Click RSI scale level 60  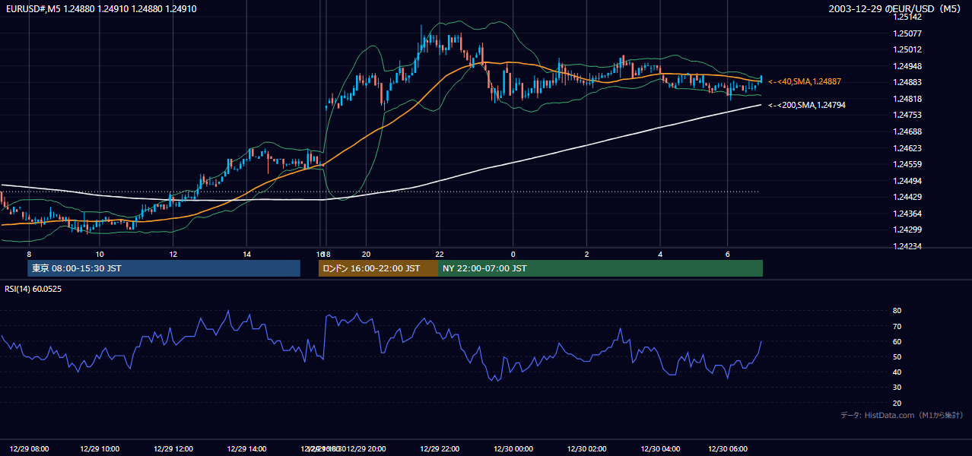(897, 341)
